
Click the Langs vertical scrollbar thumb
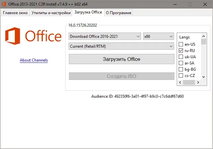pos(204,41)
